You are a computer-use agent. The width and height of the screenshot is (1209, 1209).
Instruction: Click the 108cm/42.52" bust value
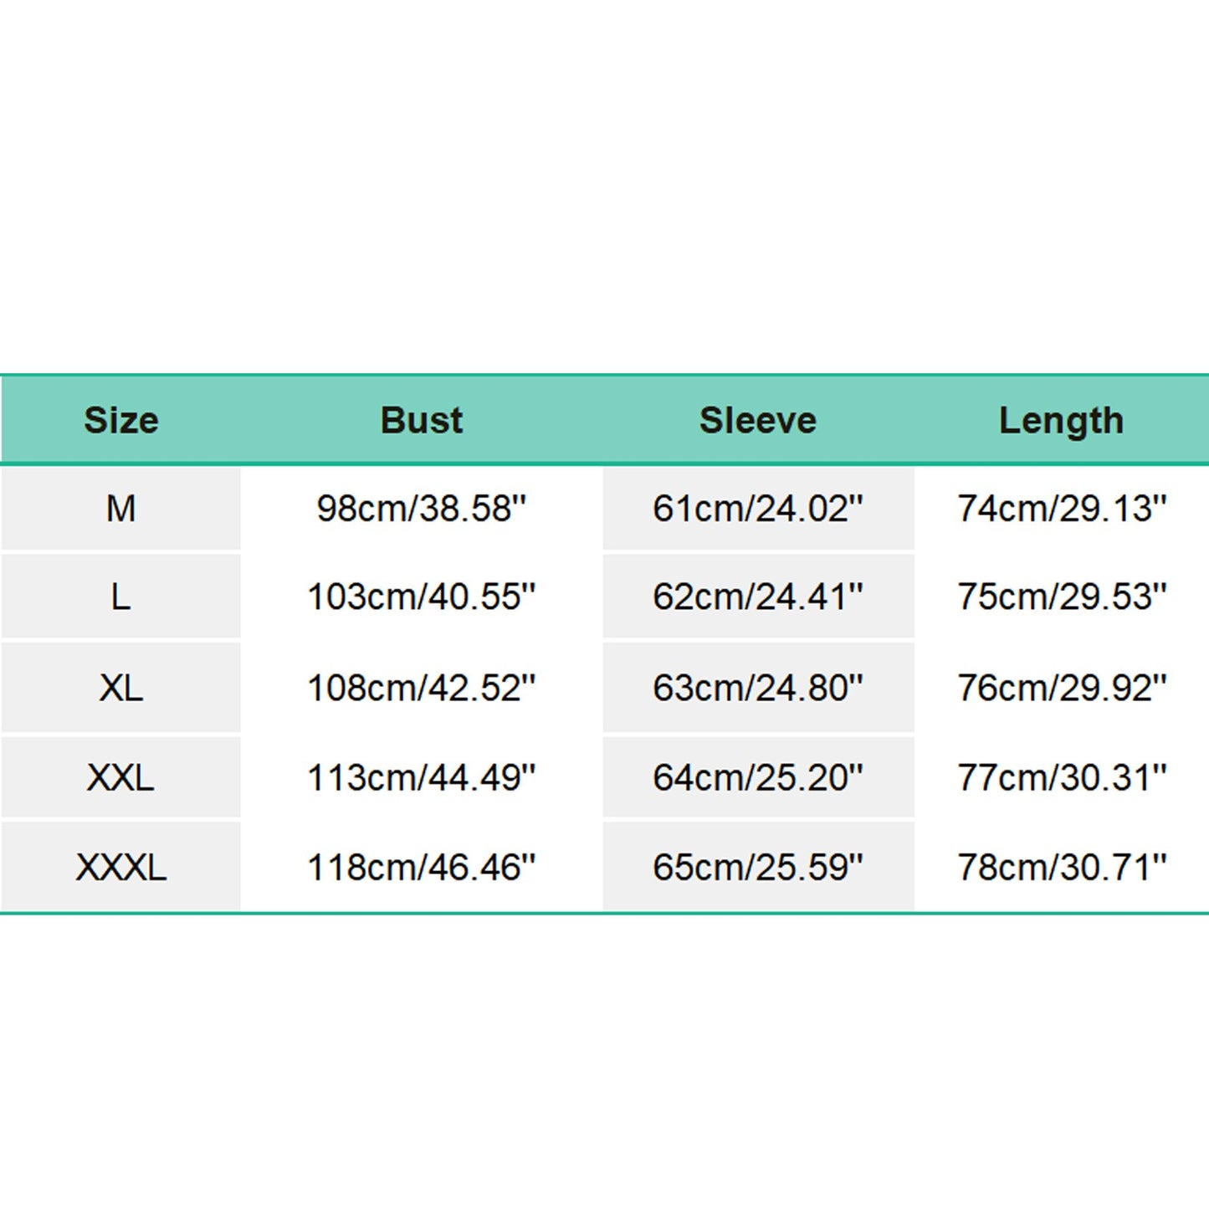click(x=421, y=688)
